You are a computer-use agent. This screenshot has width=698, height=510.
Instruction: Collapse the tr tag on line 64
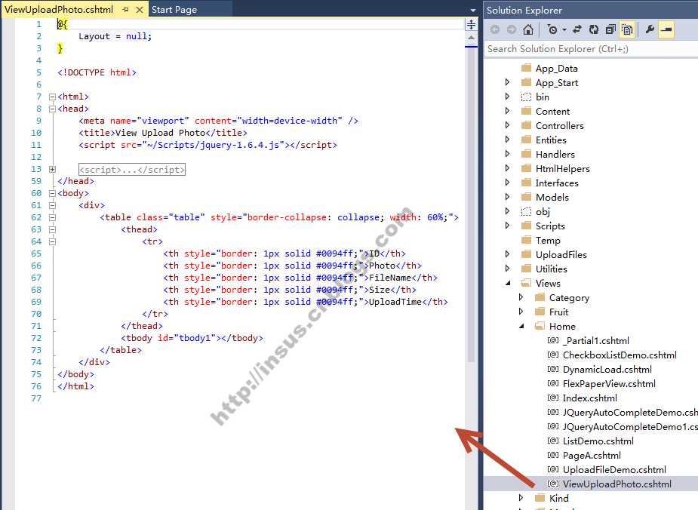52,241
